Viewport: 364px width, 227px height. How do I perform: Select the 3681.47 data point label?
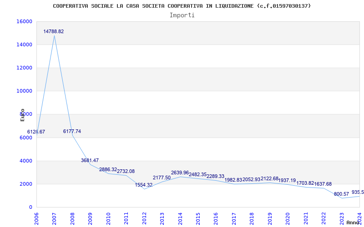click(x=90, y=160)
